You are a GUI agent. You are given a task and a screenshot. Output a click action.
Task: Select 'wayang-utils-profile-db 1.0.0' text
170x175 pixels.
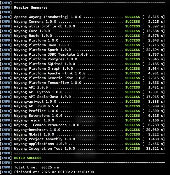click(45, 26)
